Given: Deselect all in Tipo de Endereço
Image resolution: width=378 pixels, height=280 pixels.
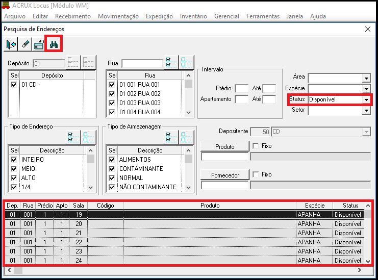Looking at the screenshot, I should [x=88, y=137].
